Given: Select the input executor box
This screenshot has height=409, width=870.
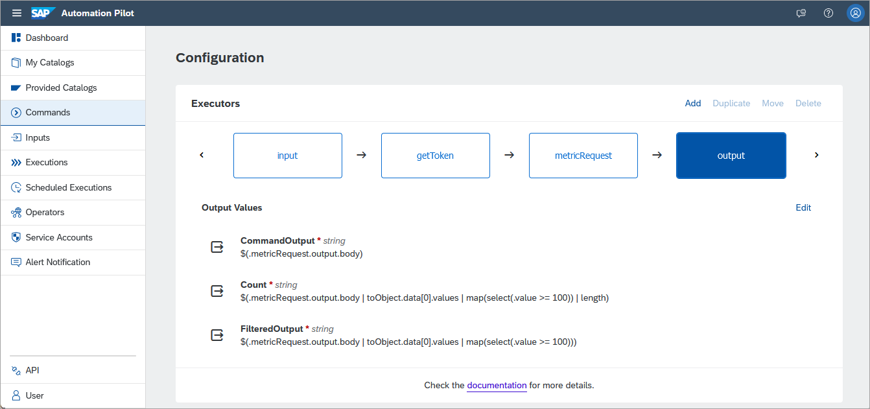Looking at the screenshot, I should [x=288, y=156].
